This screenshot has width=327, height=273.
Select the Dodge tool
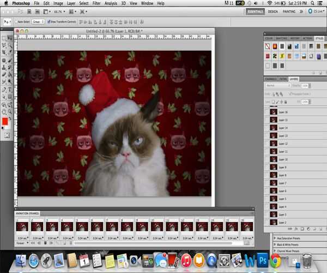[x=10, y=81]
